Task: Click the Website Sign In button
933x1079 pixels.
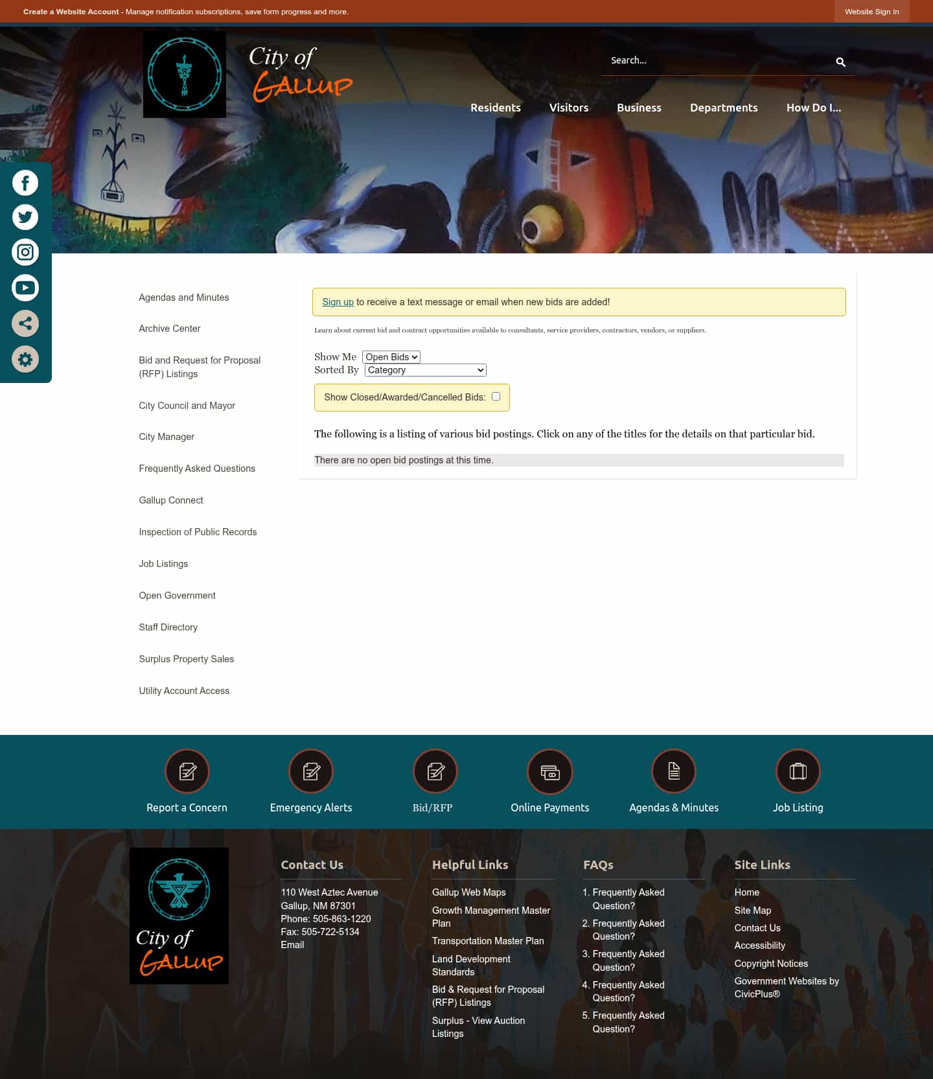Action: pos(871,12)
